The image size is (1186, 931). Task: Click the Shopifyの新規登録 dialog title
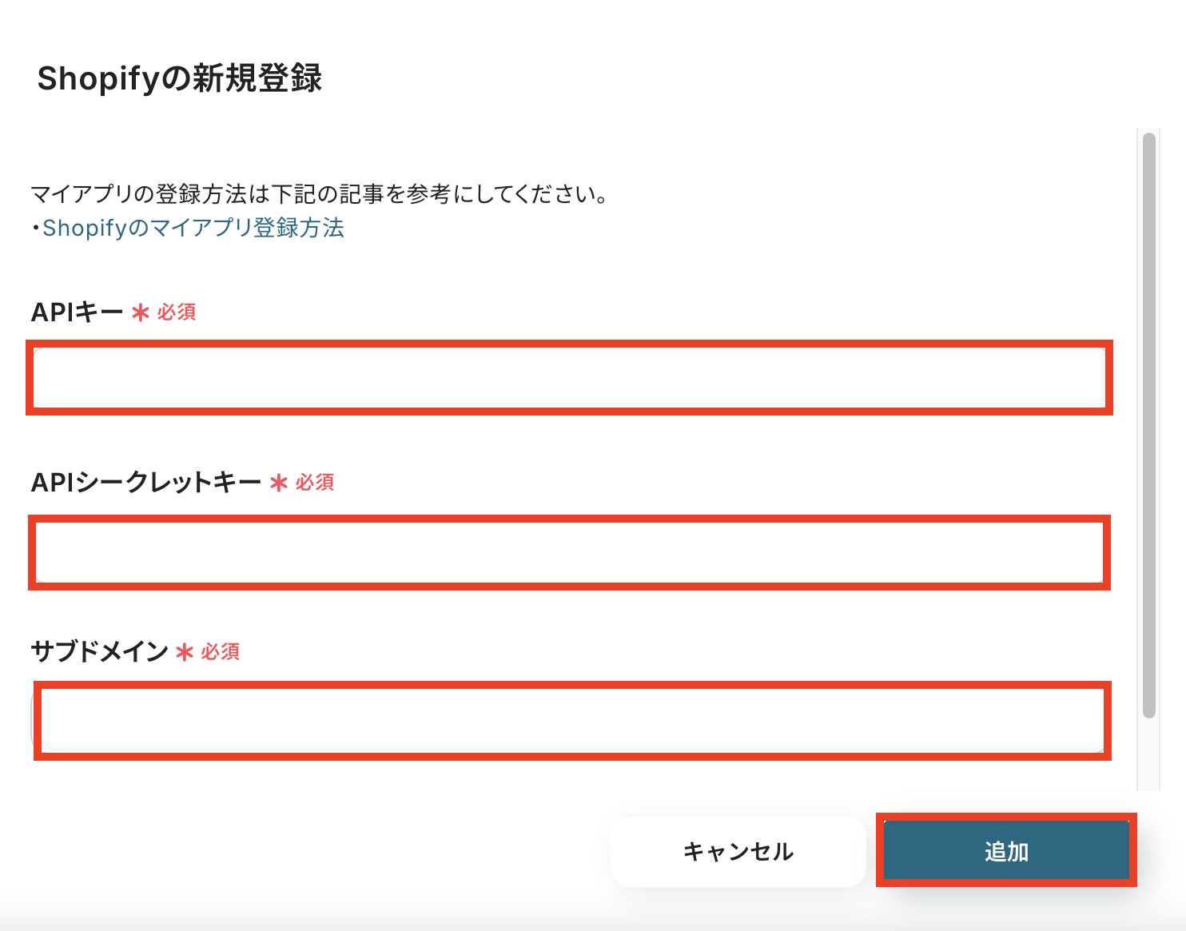point(180,78)
